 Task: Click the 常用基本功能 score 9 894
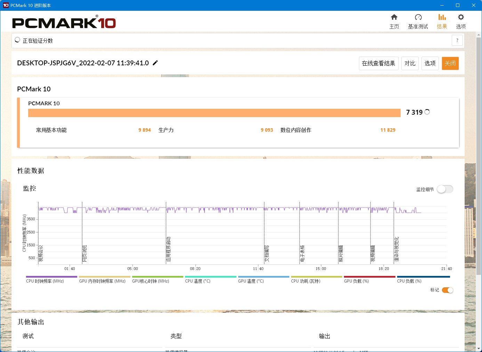[145, 130]
